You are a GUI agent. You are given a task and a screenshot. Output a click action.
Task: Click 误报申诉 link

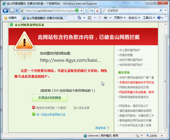pos(100,128)
